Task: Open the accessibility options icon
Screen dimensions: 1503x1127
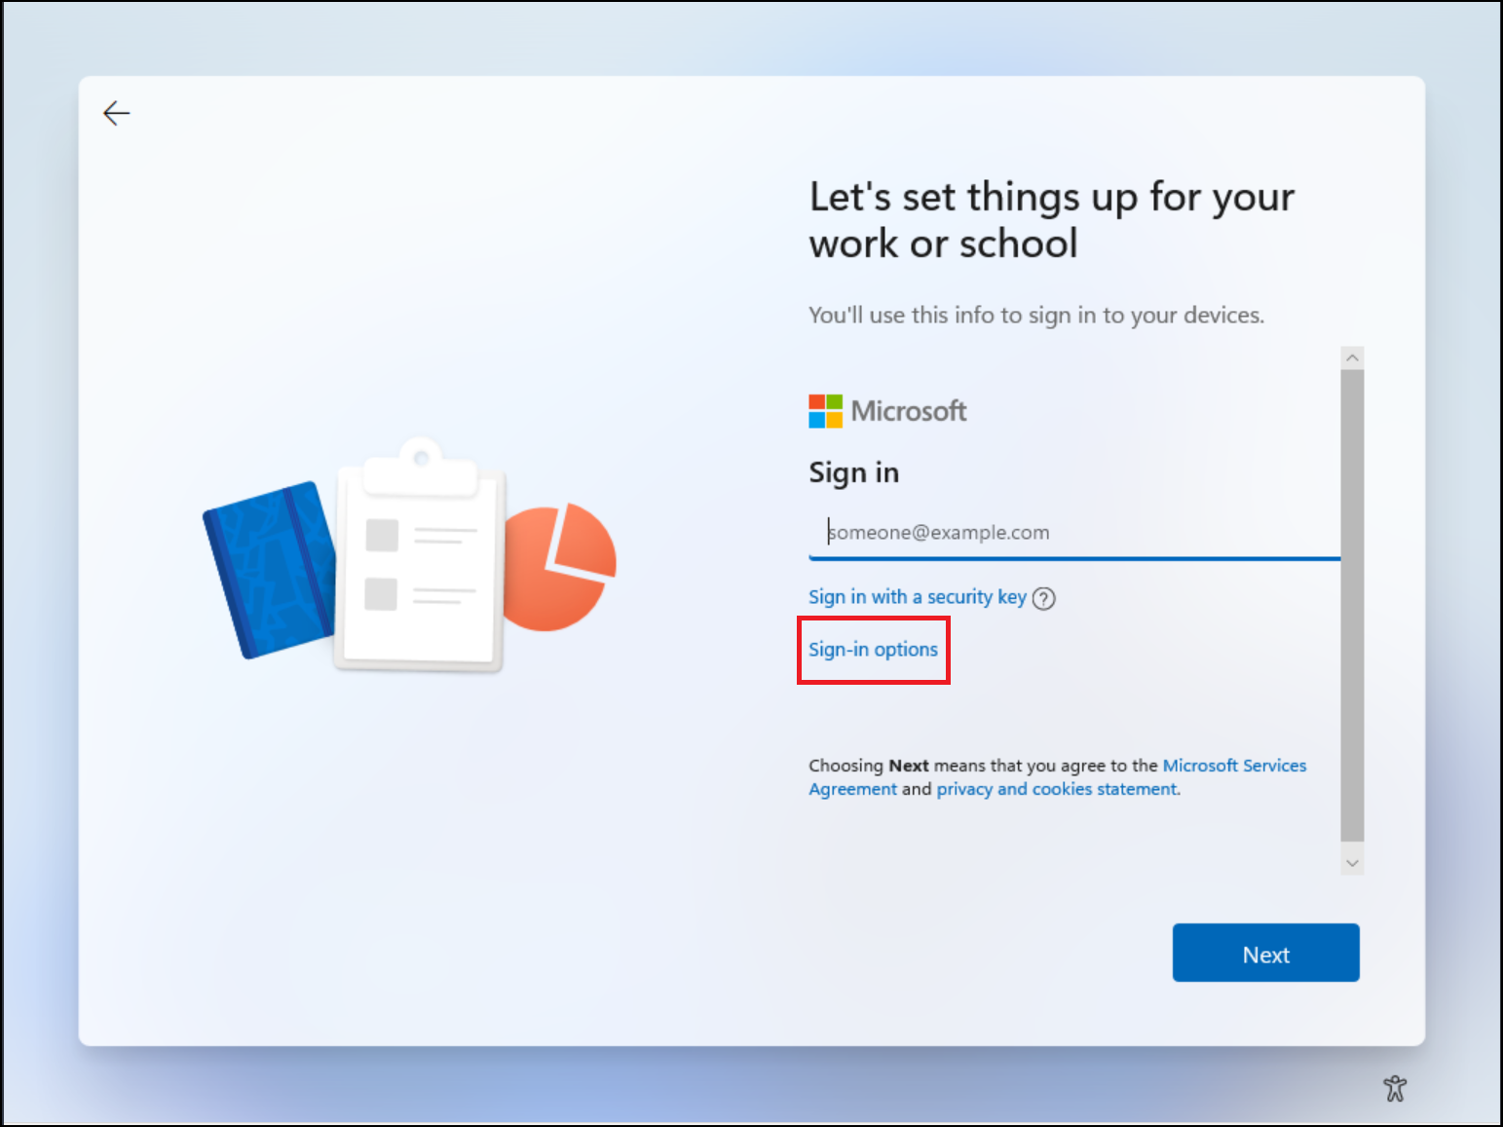Action: pos(1395,1088)
